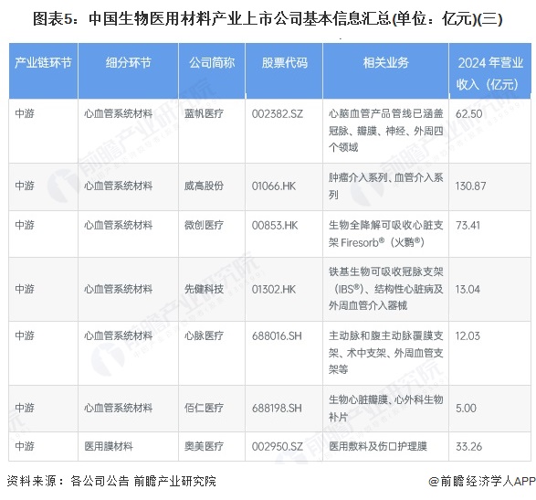This screenshot has width=536, height=500.
Task: Click stock code 01302.HK
Action: coord(274,289)
